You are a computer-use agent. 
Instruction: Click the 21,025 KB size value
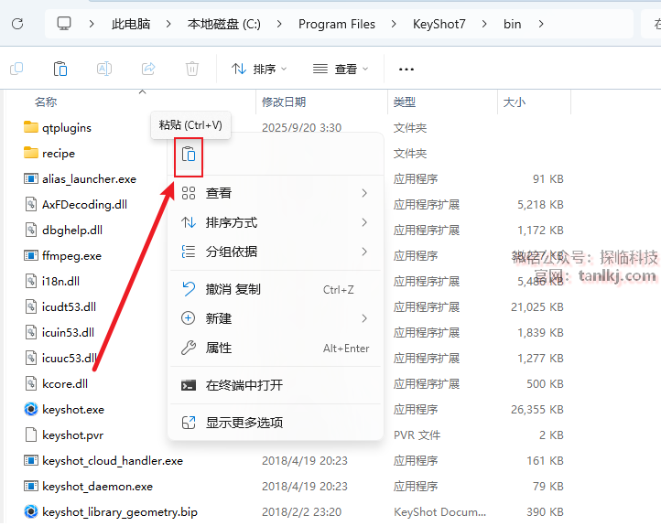[537, 307]
